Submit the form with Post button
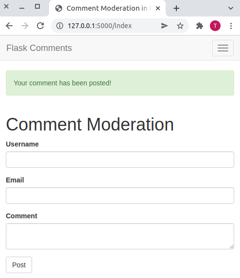The height and width of the screenshot is (278, 240). click(19, 265)
